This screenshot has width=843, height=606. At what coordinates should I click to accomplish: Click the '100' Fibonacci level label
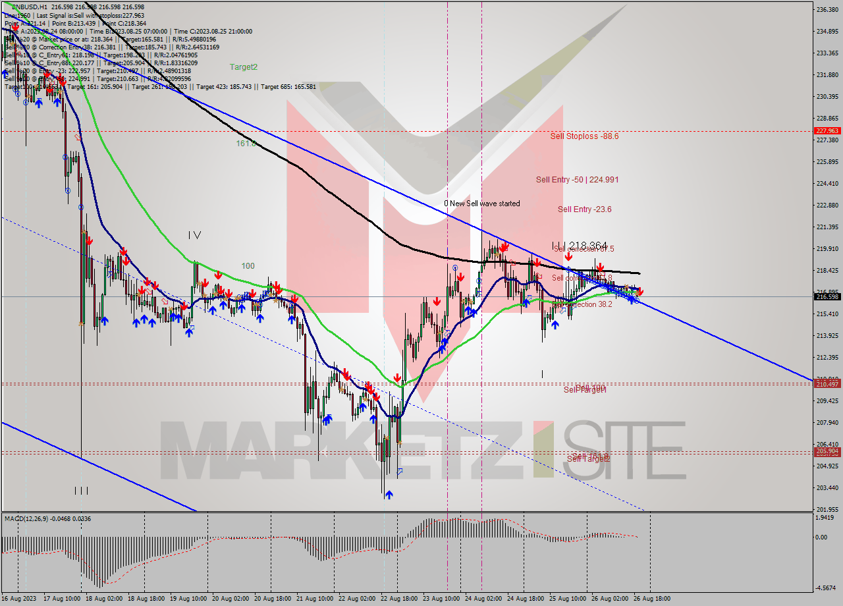pos(248,266)
